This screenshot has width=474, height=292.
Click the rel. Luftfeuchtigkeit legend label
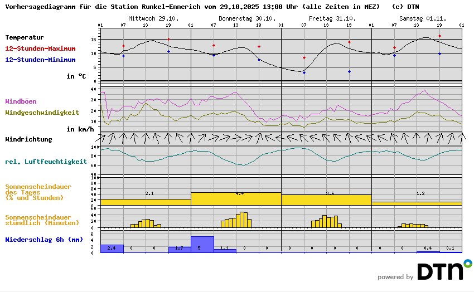coord(46,162)
